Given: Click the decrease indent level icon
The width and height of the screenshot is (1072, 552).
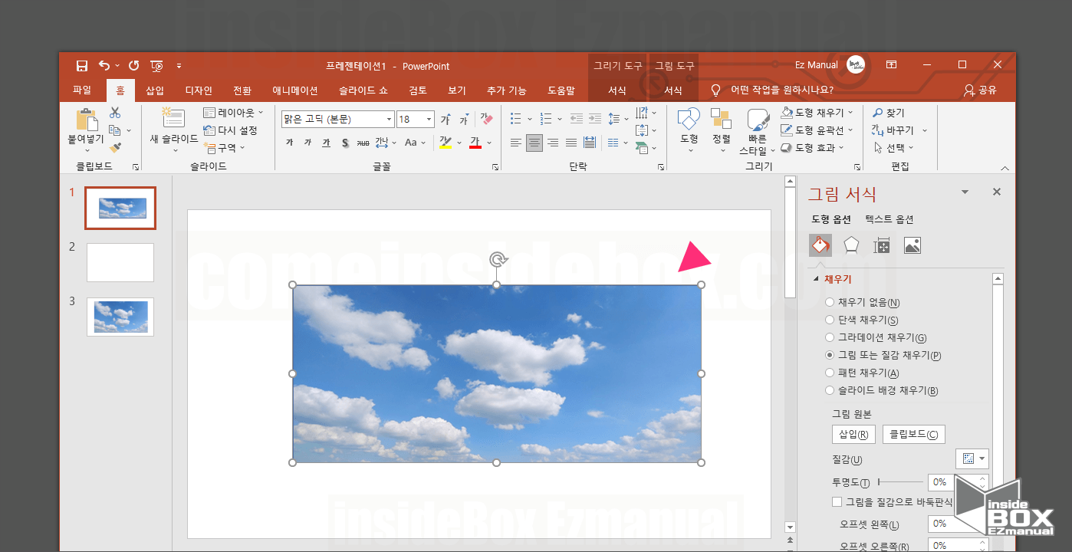Looking at the screenshot, I should 576,119.
